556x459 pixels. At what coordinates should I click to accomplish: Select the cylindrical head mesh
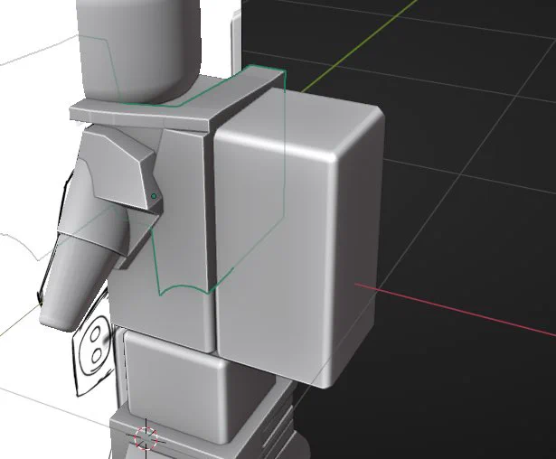pos(139,50)
